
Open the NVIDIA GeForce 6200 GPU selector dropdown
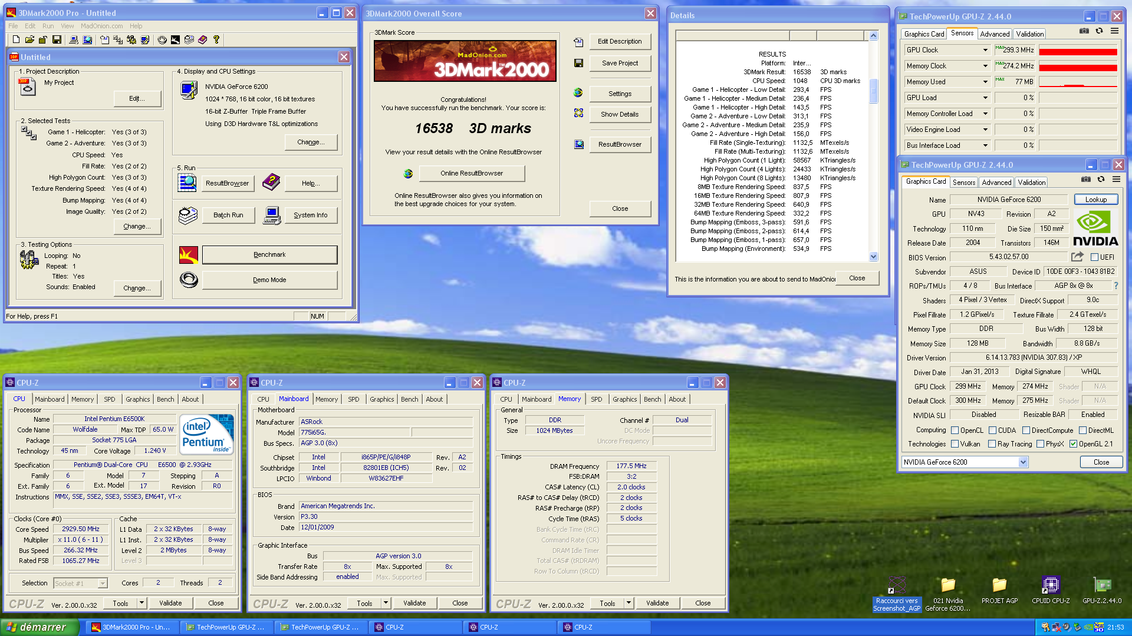(x=1023, y=462)
